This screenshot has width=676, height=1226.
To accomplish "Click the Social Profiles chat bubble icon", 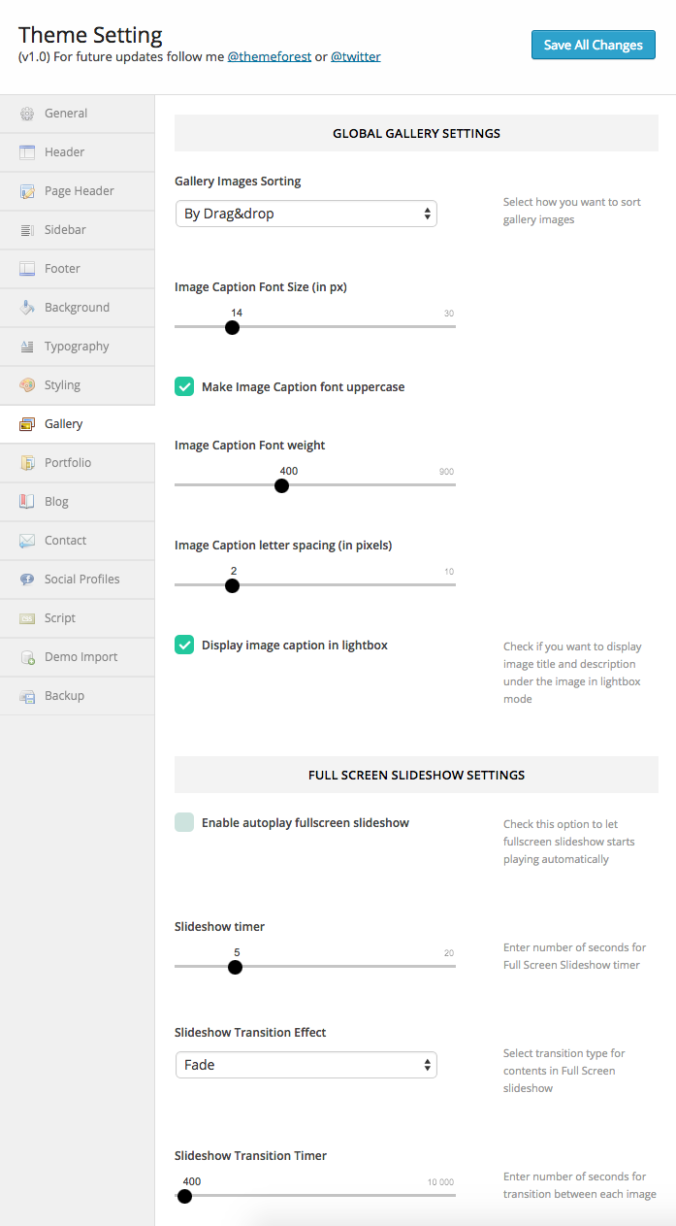I will pos(27,580).
